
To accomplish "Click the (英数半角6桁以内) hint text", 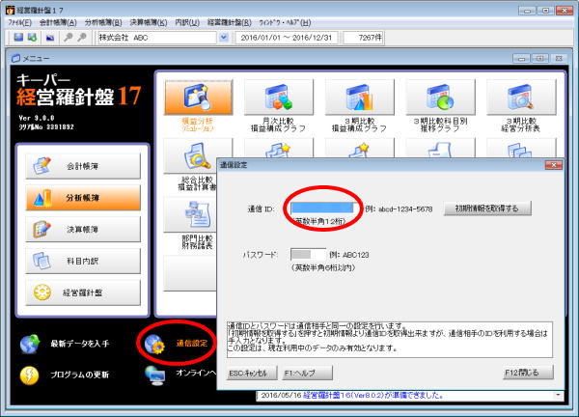I will (x=323, y=267).
